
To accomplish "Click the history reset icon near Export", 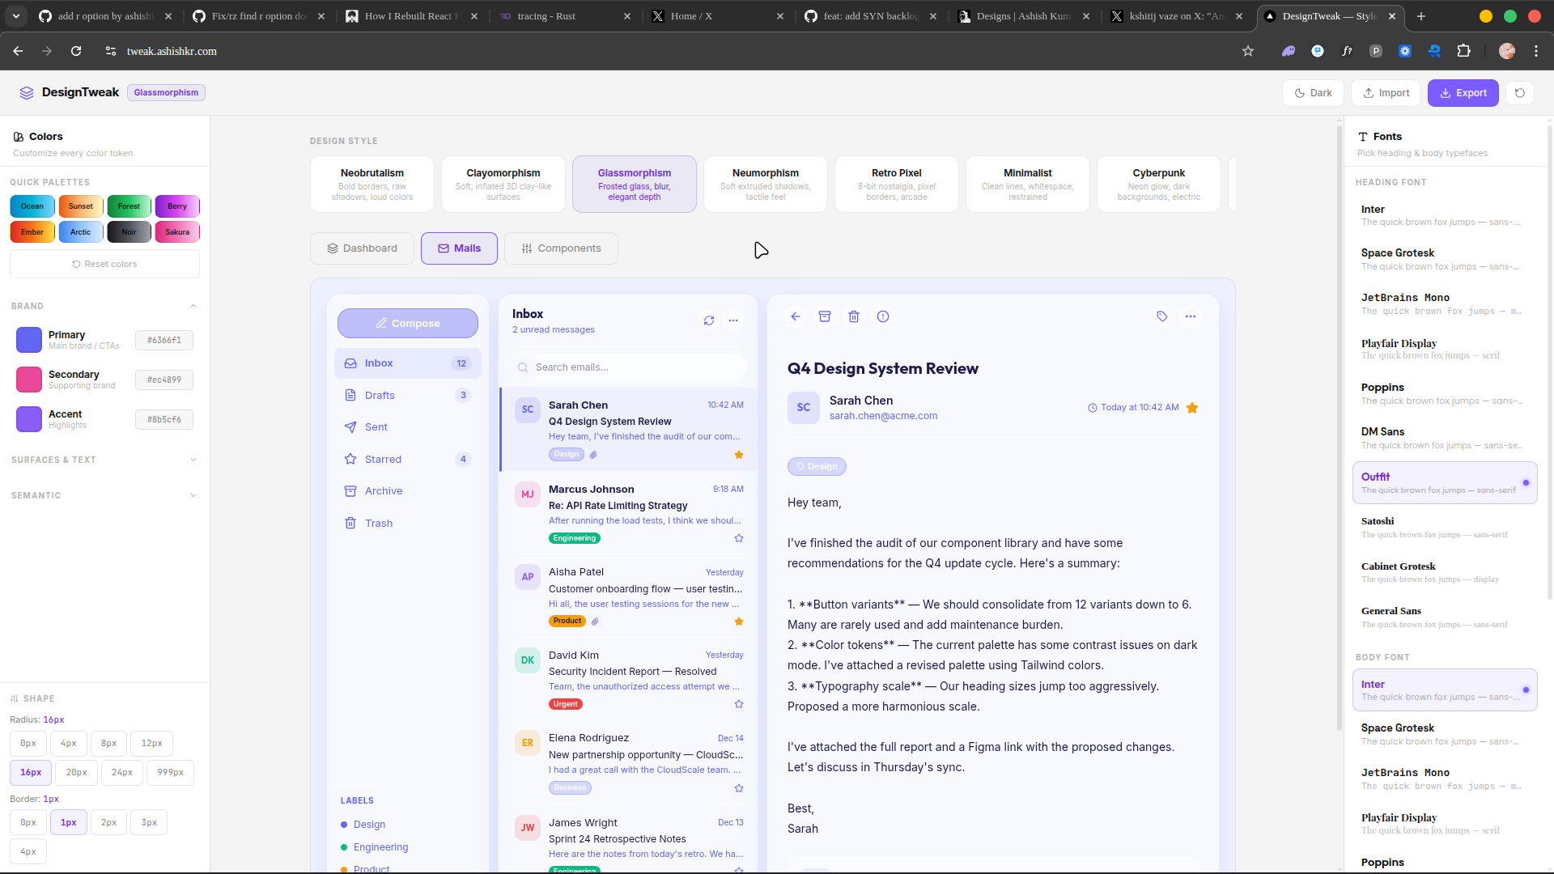I will (x=1519, y=92).
